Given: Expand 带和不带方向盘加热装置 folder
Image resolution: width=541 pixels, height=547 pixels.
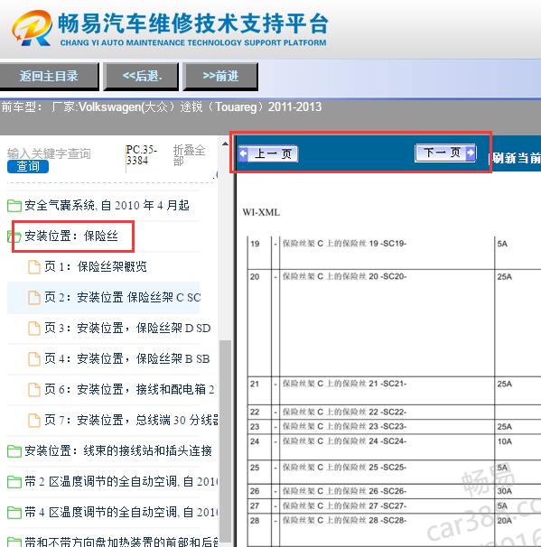Looking at the screenshot, I should click(x=121, y=542).
